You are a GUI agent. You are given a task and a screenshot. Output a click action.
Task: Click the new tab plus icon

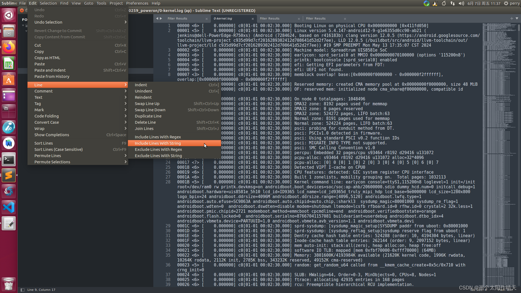coord(512,18)
